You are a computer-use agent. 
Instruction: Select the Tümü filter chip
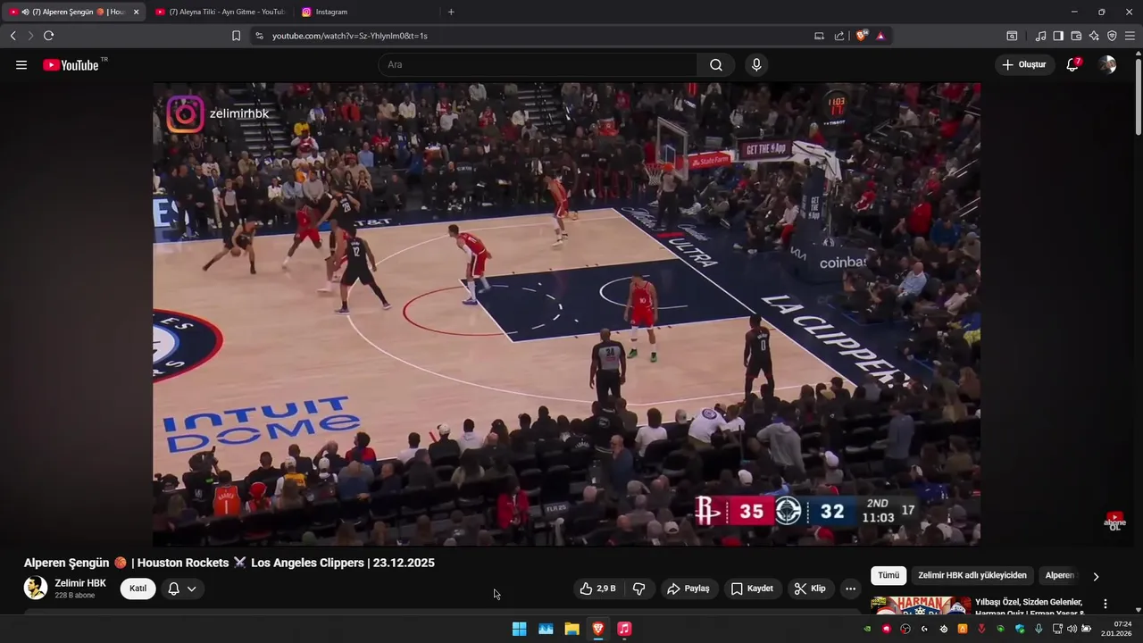889,576
